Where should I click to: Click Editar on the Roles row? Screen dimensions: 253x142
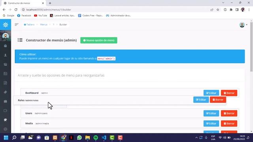pos(201,100)
